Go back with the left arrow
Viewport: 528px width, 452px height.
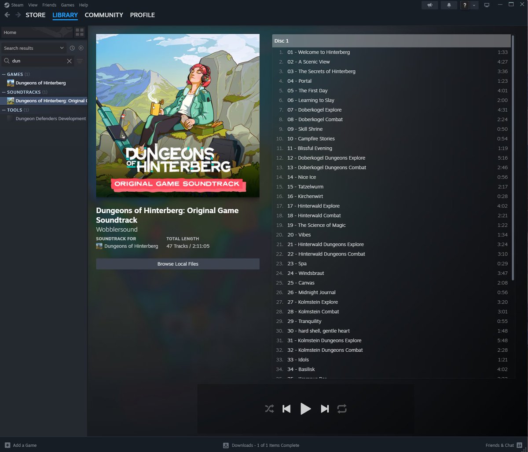coord(7,15)
